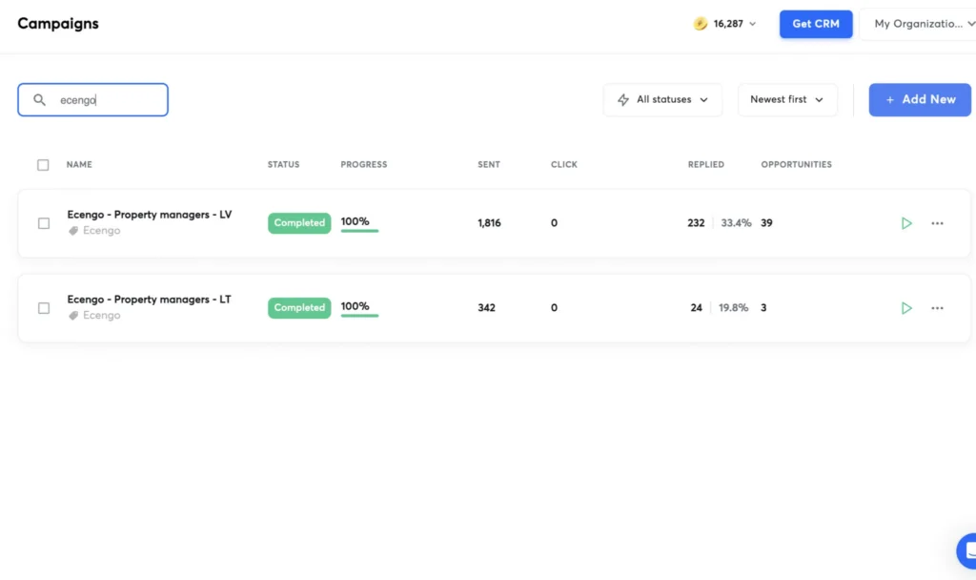Click the search magnifier icon
Screen dimensions: 976x580
click(x=39, y=100)
